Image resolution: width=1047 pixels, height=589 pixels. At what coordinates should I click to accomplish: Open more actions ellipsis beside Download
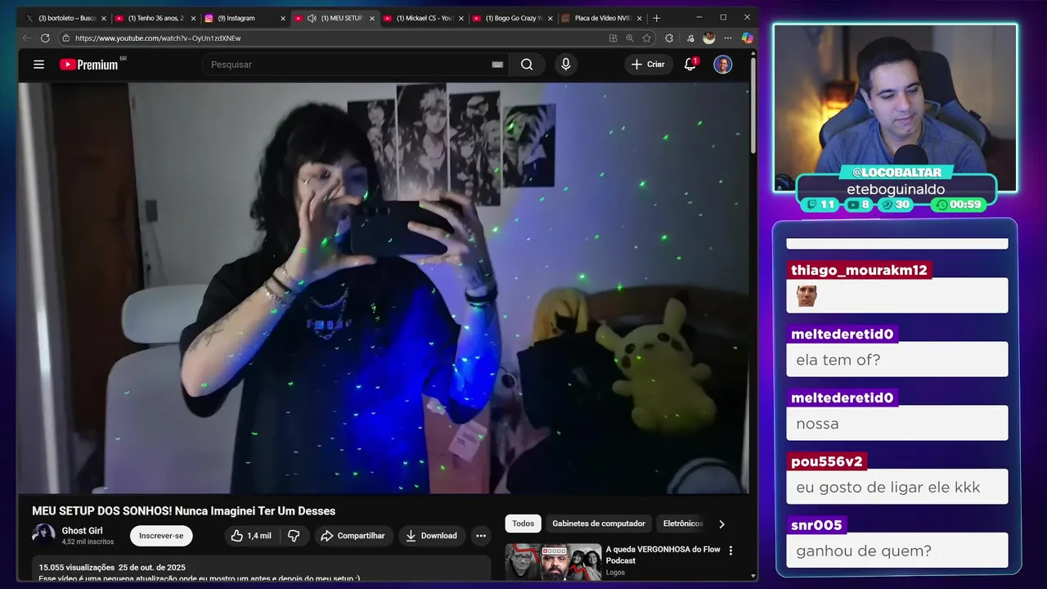[x=481, y=536]
